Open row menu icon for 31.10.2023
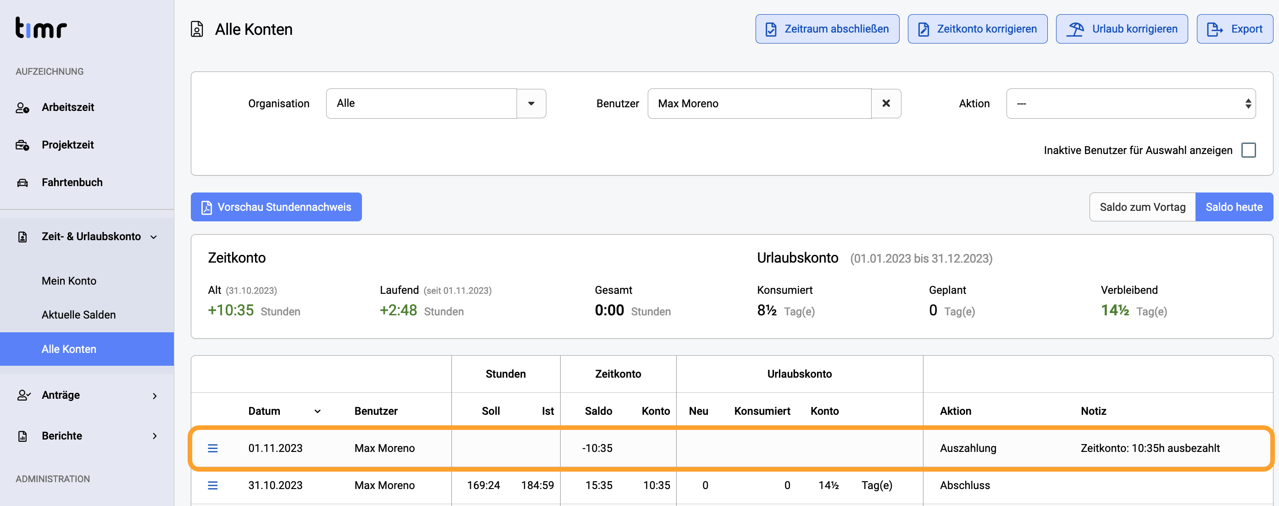1279x506 pixels. (212, 486)
